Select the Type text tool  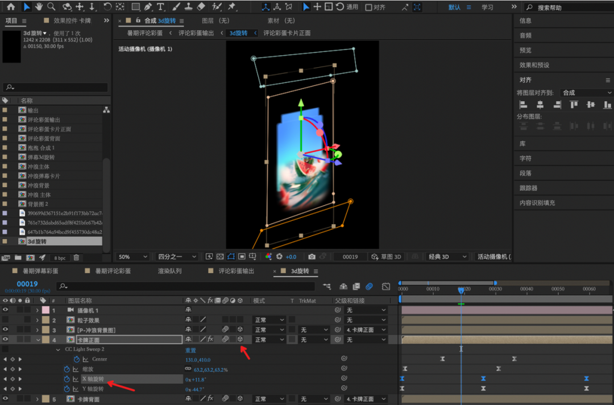coord(160,7)
